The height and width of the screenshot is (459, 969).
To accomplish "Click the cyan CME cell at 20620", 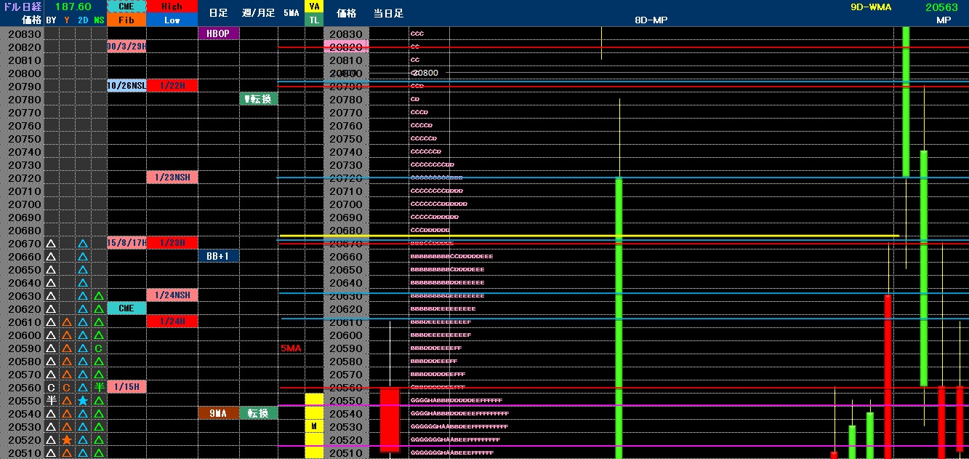I will pyautogui.click(x=126, y=308).
